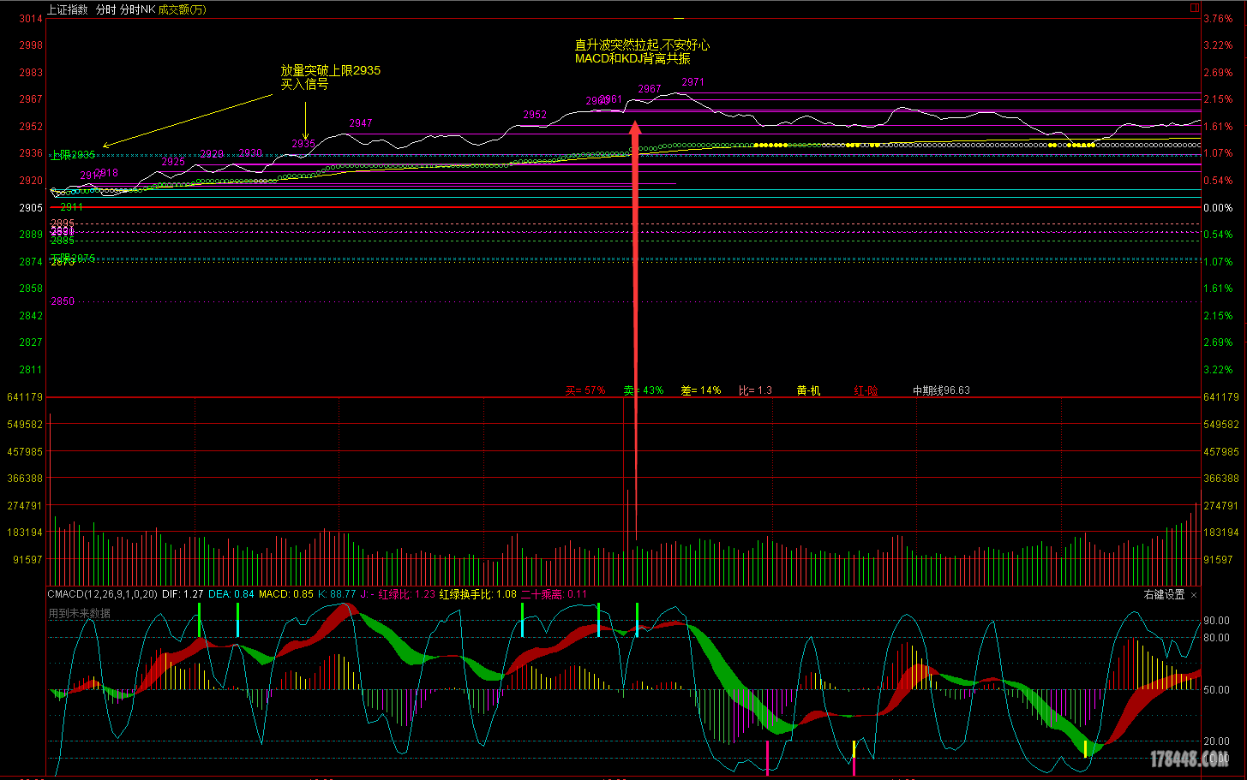This screenshot has height=780, width=1247.
Task: Click the 2971 peak price marker
Action: tap(692, 82)
